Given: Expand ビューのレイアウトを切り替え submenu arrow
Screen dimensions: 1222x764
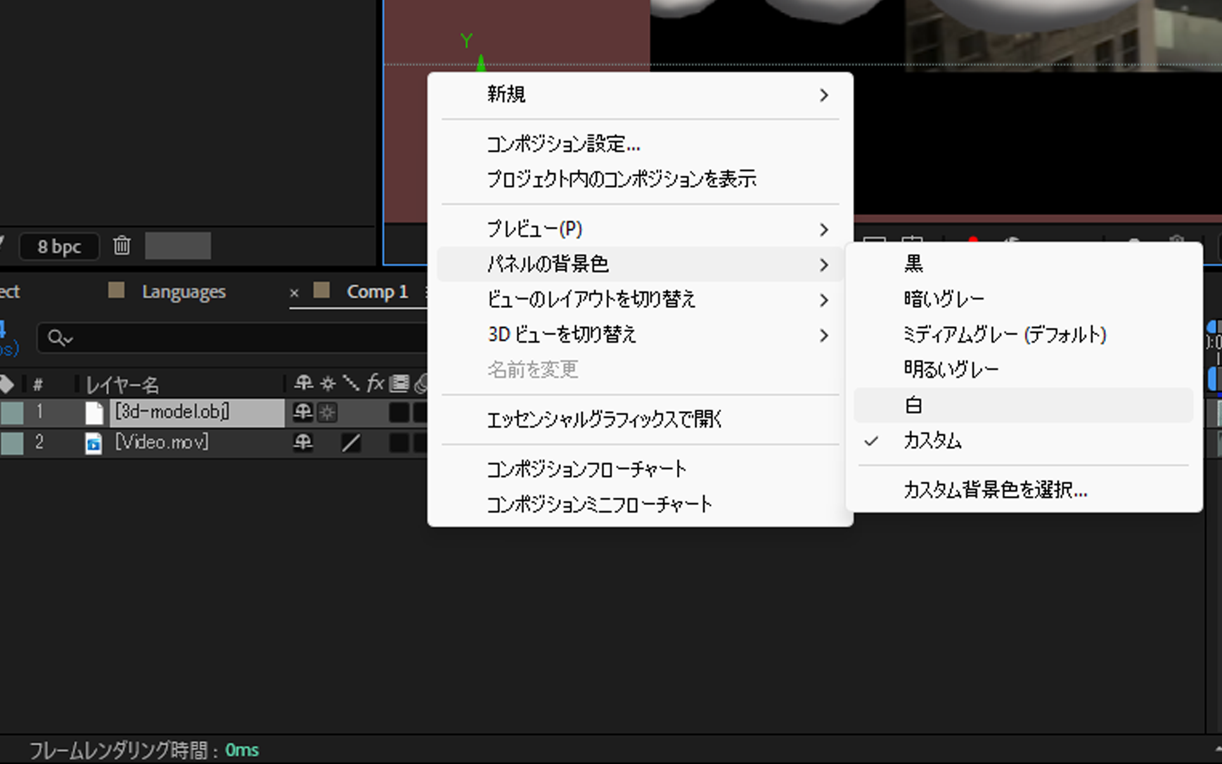Looking at the screenshot, I should coord(824,300).
